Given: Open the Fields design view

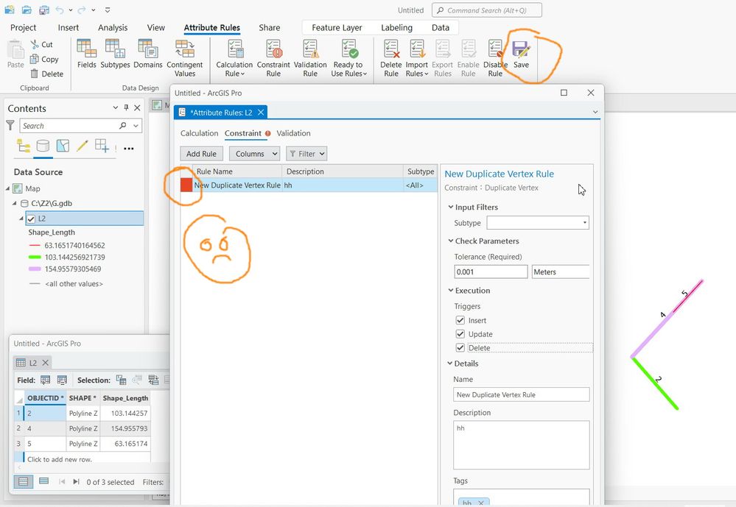Looking at the screenshot, I should click(x=86, y=54).
